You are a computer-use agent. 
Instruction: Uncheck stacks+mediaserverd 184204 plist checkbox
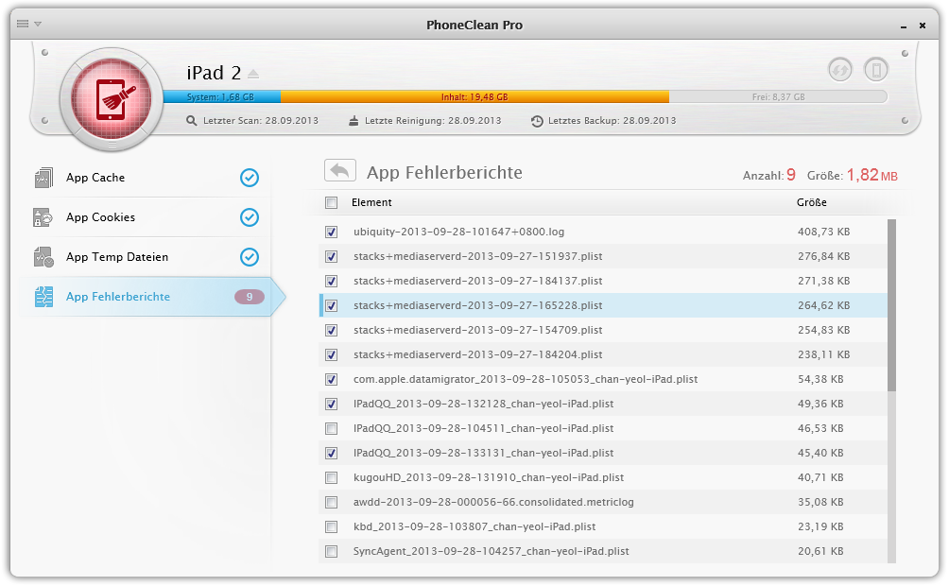point(331,354)
